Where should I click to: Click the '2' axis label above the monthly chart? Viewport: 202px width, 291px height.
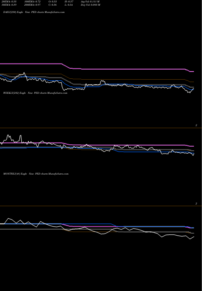(196, 204)
